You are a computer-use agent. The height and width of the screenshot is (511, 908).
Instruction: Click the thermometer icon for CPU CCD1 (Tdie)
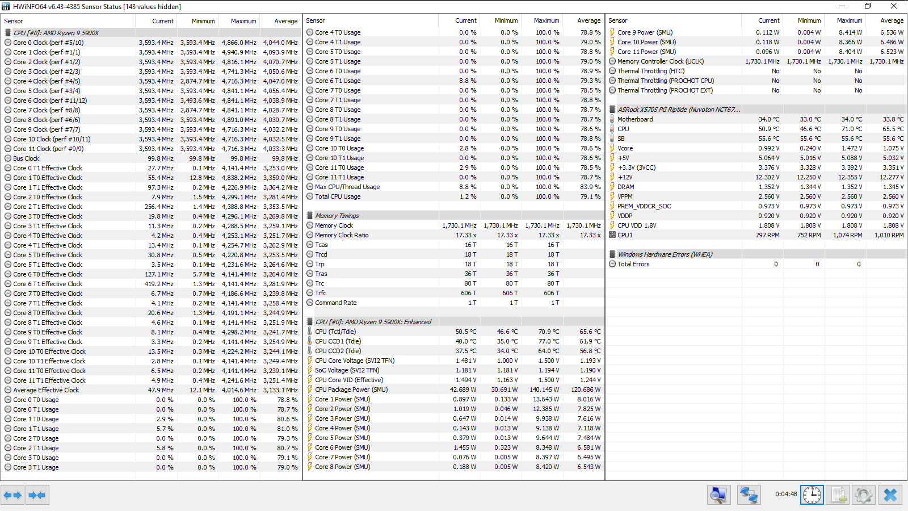310,341
